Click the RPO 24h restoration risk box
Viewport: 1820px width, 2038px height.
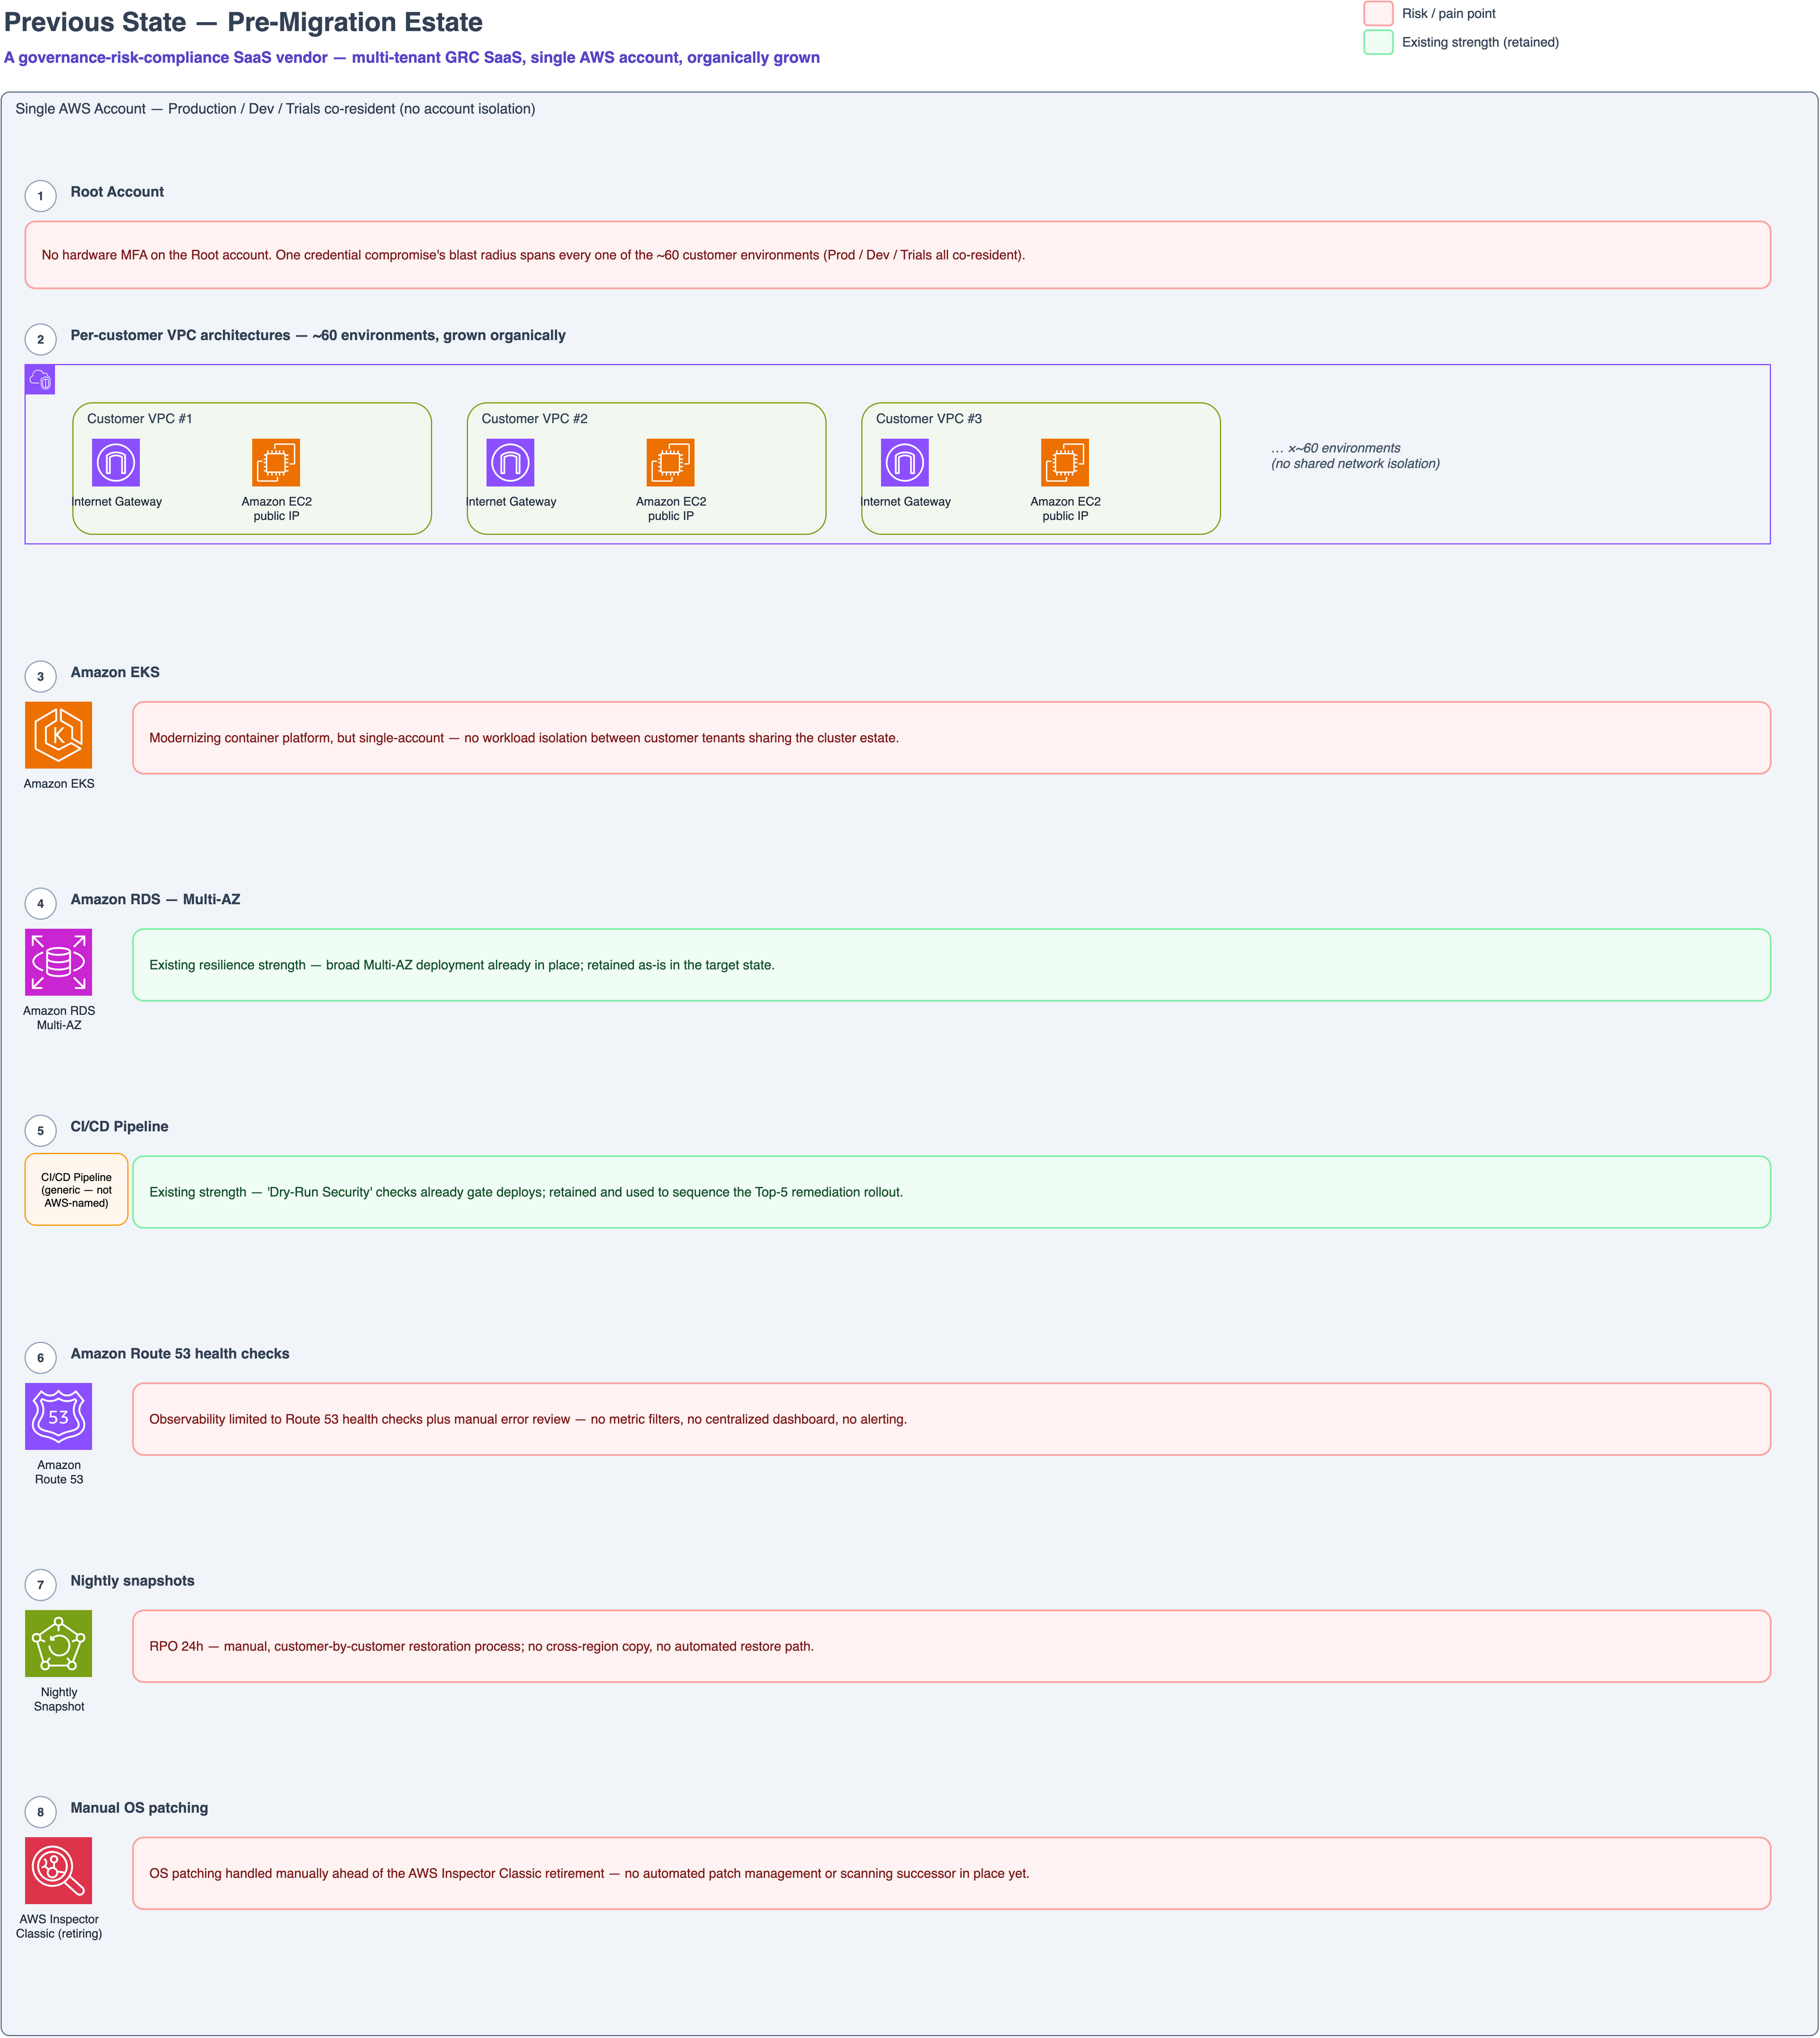pos(952,1646)
